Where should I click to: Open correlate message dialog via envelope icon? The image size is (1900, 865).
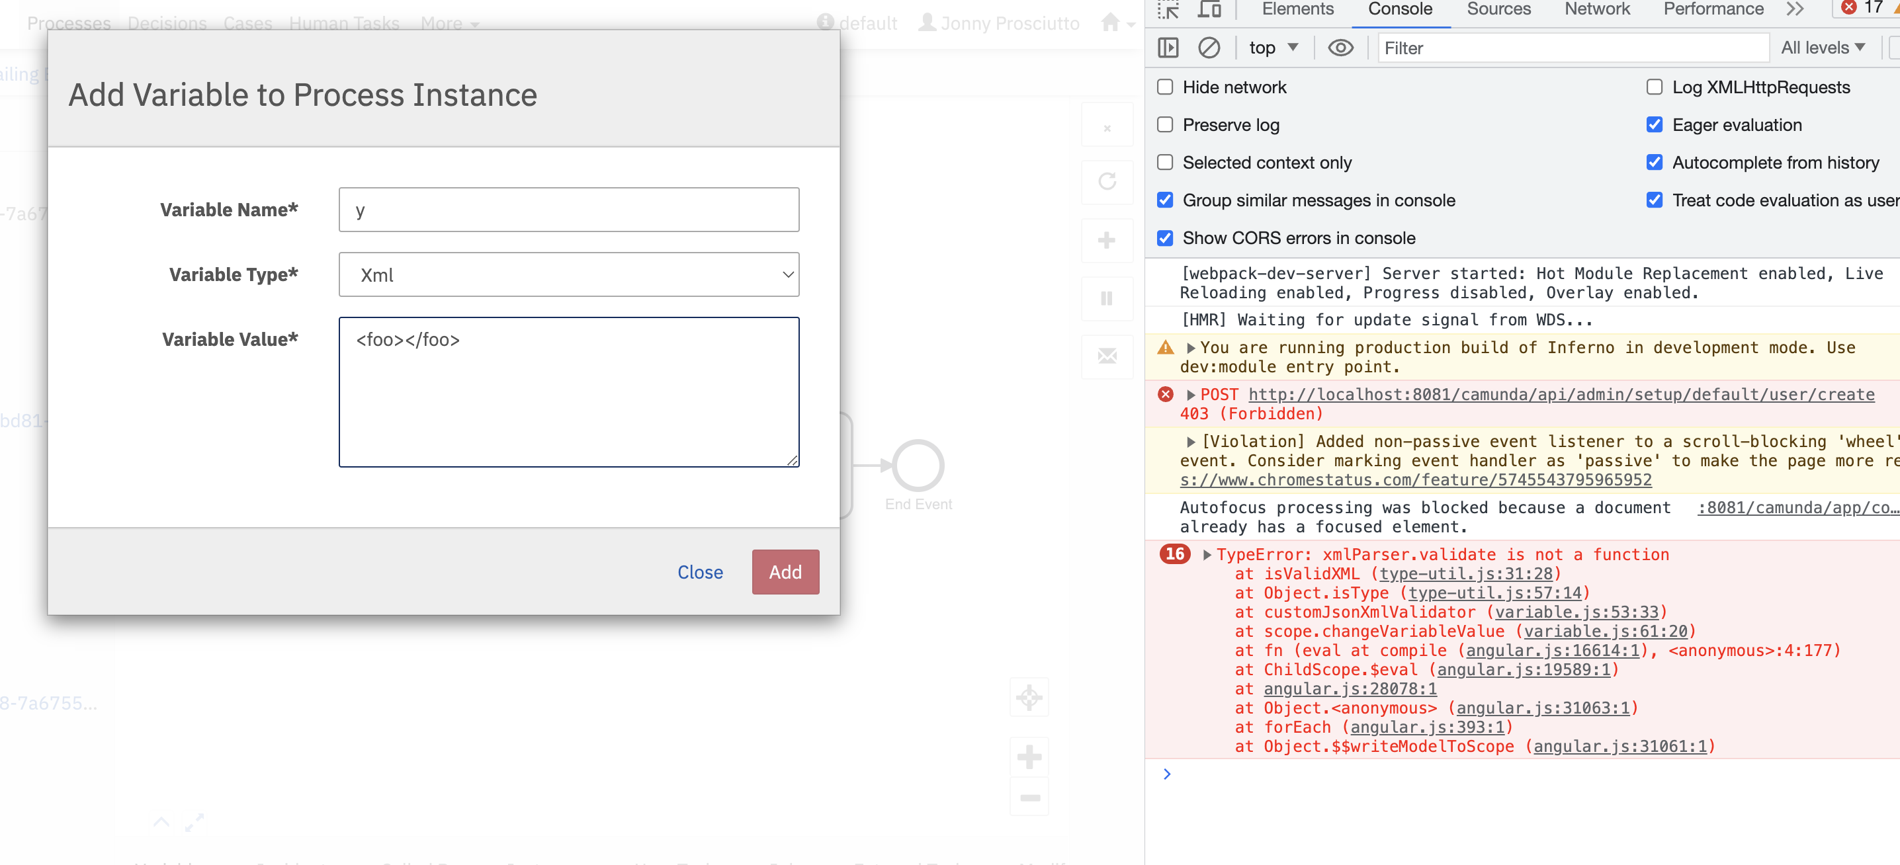tap(1107, 356)
